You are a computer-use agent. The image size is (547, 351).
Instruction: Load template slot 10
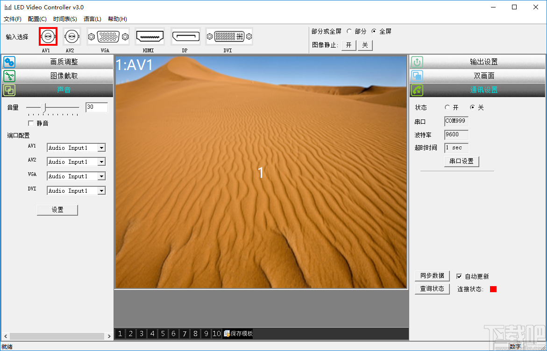click(x=217, y=334)
